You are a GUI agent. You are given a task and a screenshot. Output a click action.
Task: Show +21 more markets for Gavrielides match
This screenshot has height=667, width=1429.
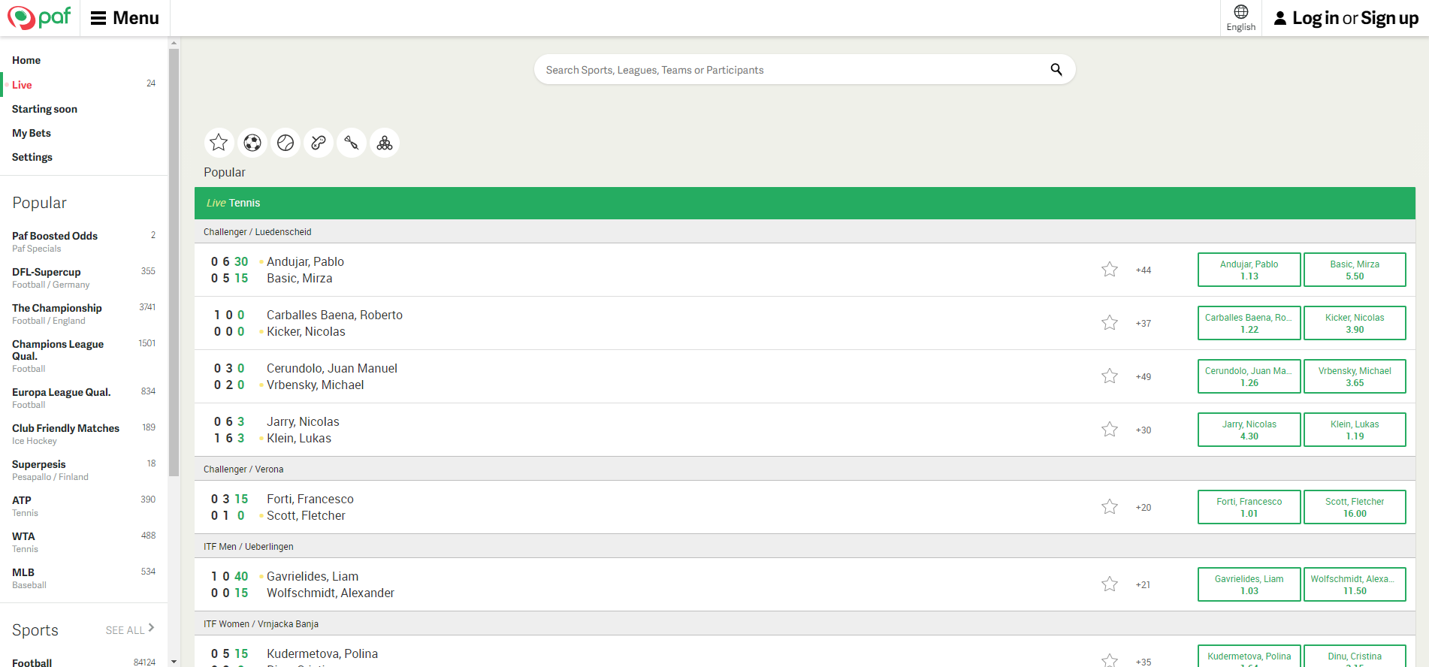pos(1144,585)
